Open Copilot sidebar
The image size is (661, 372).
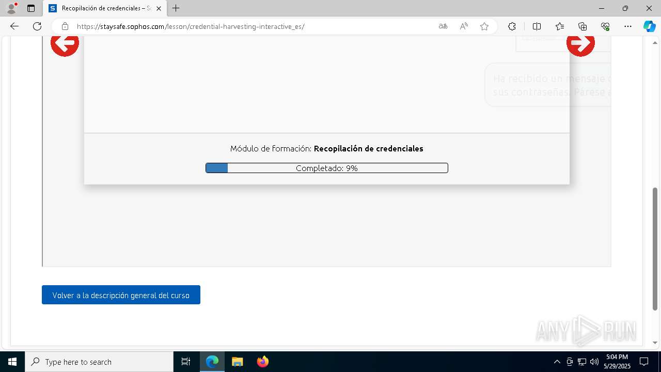pyautogui.click(x=649, y=26)
